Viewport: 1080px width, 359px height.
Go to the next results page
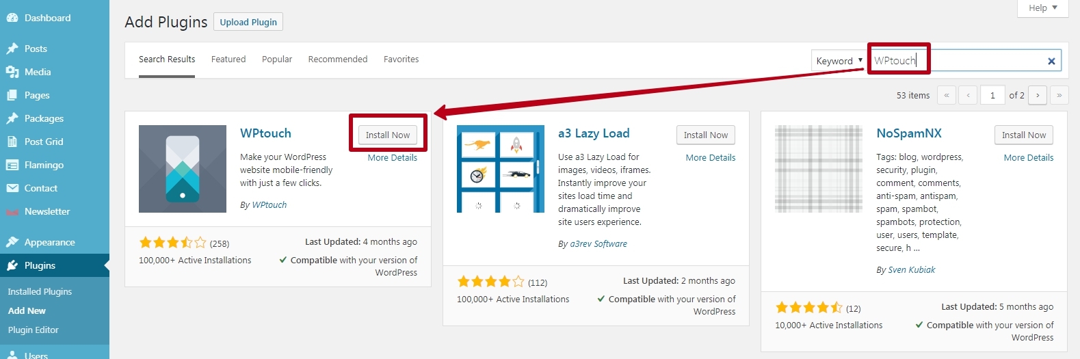(1038, 95)
